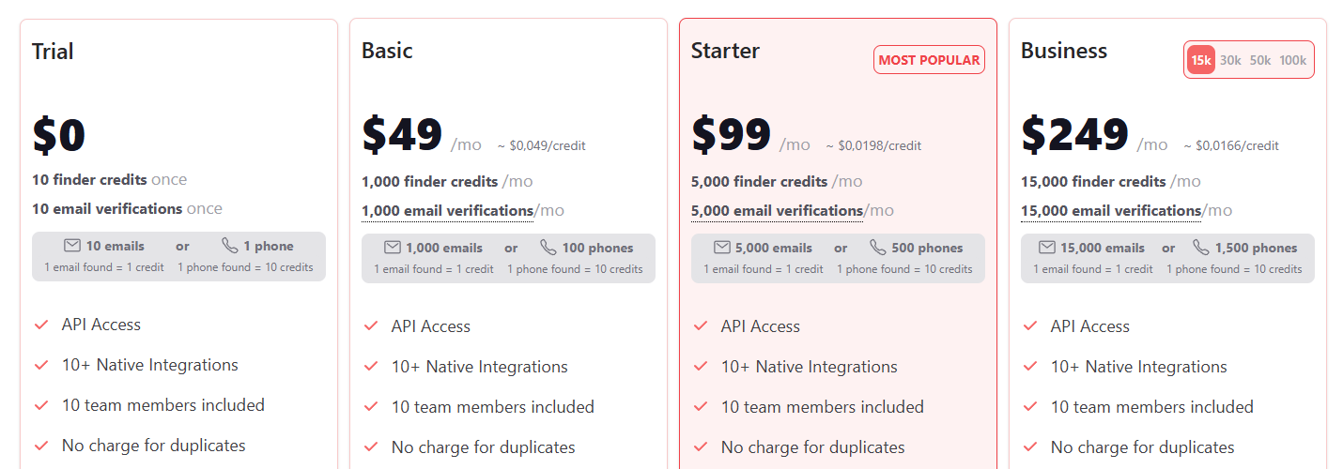The image size is (1343, 469).
Task: Click the Starter plan title
Action: [725, 51]
